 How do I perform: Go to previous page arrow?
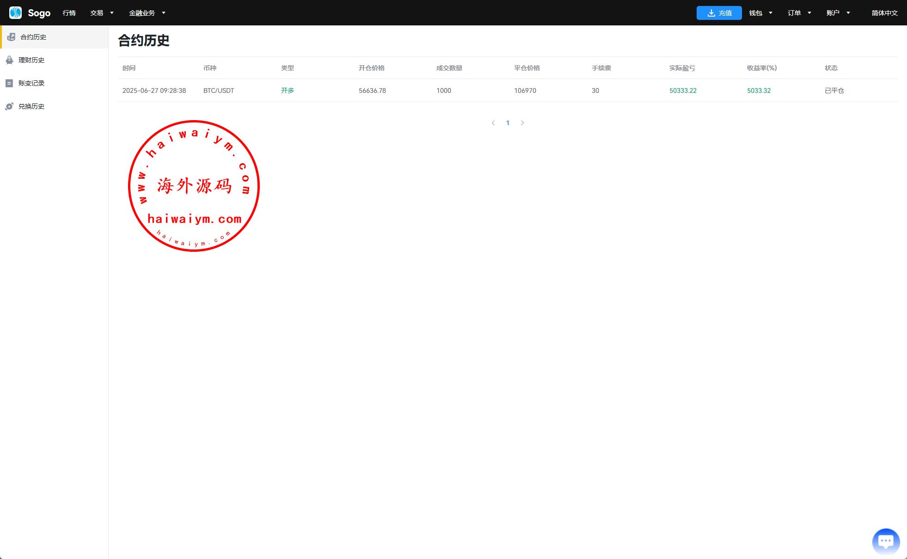tap(493, 123)
